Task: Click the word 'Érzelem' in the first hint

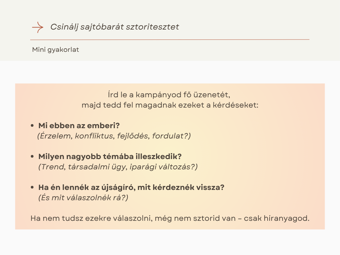Action: coord(54,136)
